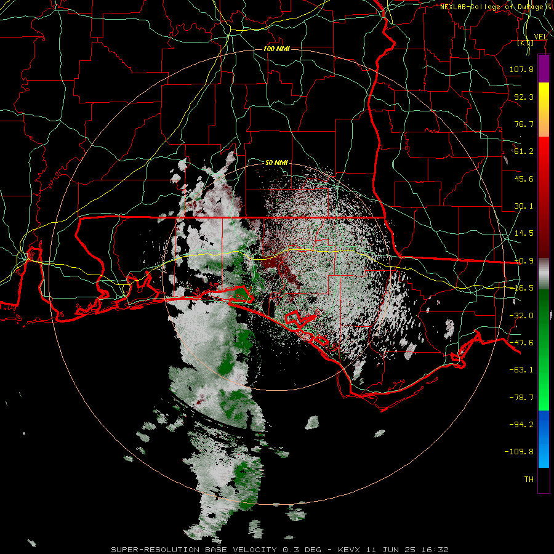
Task: Click the 76.7 velocity scale value
Action: (x=524, y=124)
